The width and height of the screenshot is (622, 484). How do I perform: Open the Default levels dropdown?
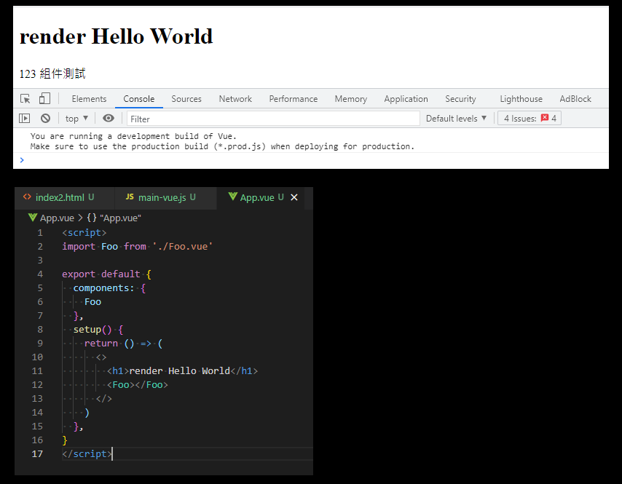456,119
